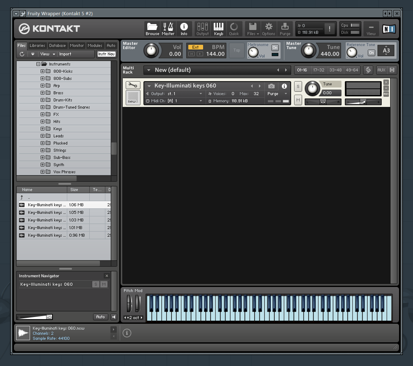413x366 pixels.
Task: Open Midi Ch dropdown
Action: [x=201, y=101]
